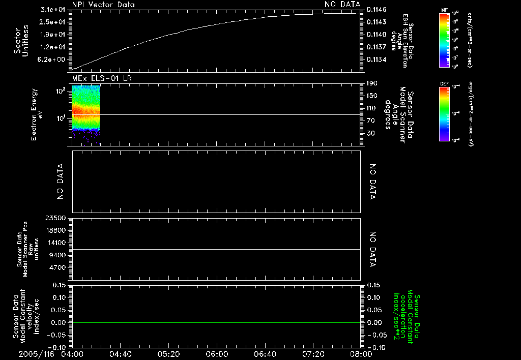Select the Electron Energy eV axis label

pyautogui.click(x=37, y=114)
